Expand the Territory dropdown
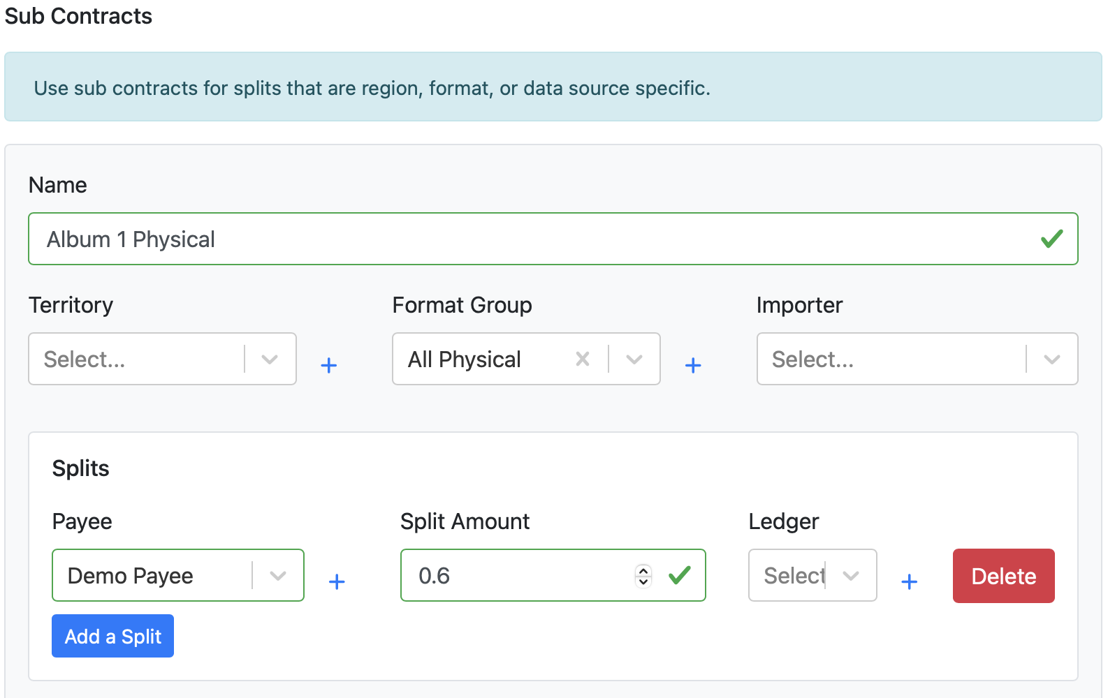The height and width of the screenshot is (698, 1108). [x=270, y=359]
